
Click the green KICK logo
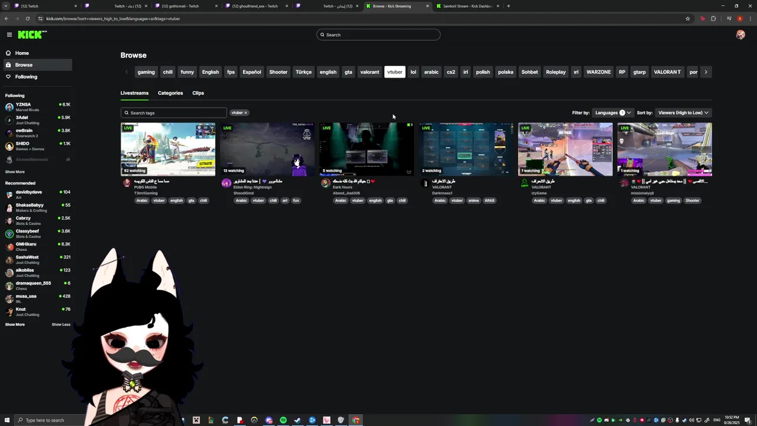[32, 35]
